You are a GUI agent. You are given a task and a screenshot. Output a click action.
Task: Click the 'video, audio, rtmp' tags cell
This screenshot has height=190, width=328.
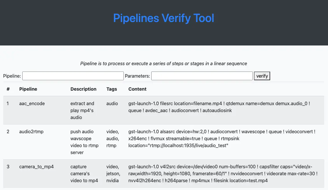[113, 138]
